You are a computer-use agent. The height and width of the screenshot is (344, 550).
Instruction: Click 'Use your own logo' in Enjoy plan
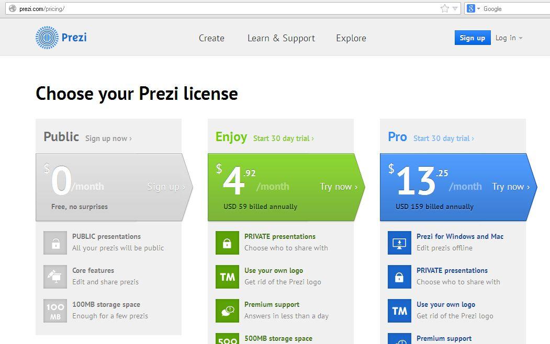(x=274, y=270)
